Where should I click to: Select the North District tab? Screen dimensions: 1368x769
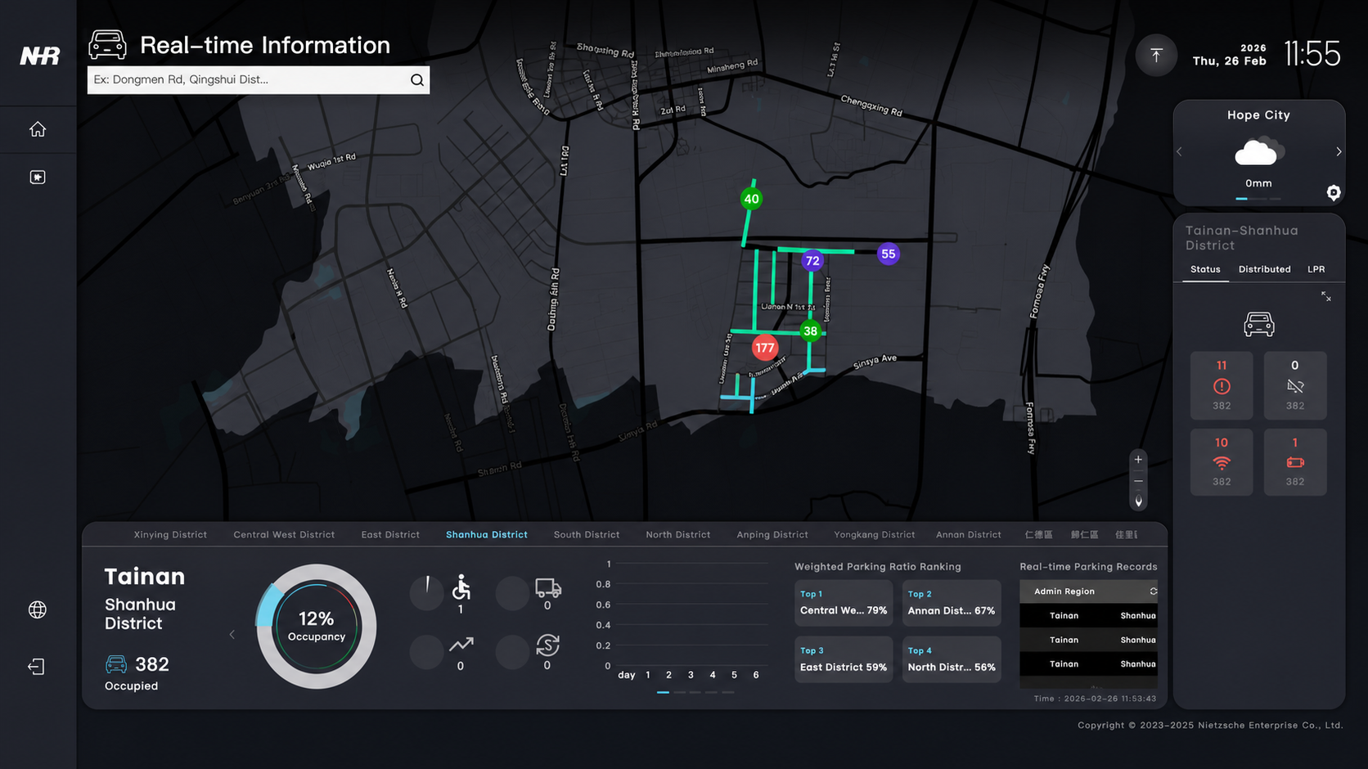click(678, 535)
